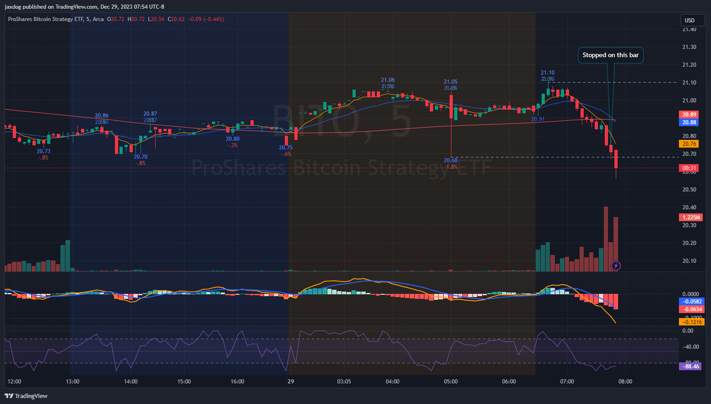Click the 20.50 price axis label
711x404 pixels.
[x=689, y=190]
